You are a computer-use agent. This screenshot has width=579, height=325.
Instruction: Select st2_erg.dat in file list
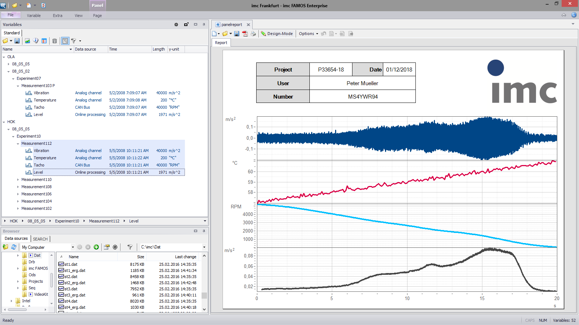coord(75,283)
